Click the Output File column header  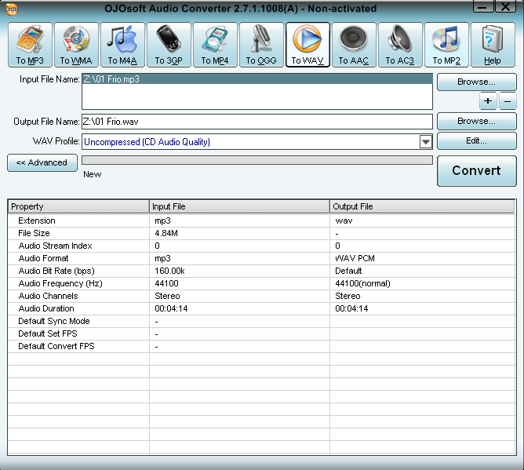(422, 206)
